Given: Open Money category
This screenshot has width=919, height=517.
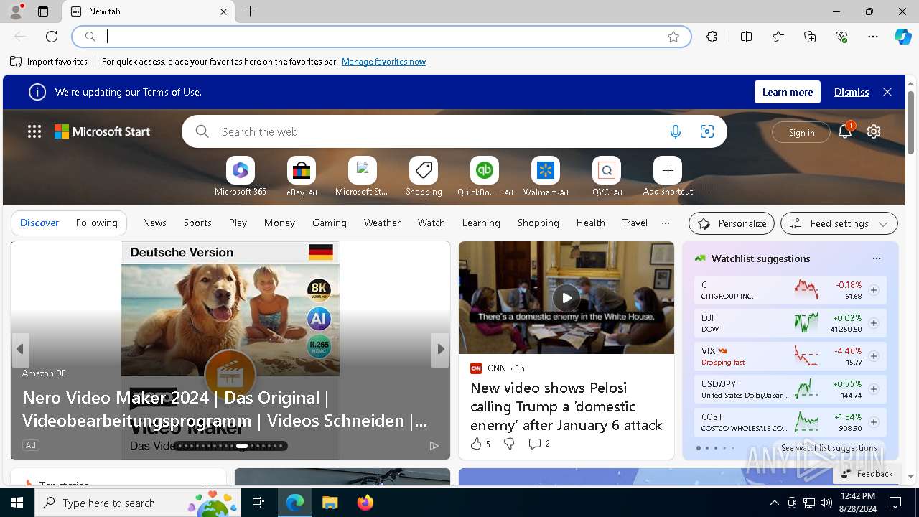Looking at the screenshot, I should [279, 223].
